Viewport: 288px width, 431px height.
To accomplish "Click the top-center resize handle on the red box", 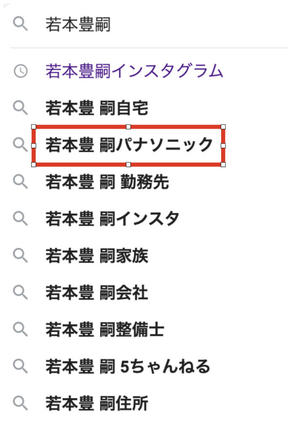I will pos(128,127).
